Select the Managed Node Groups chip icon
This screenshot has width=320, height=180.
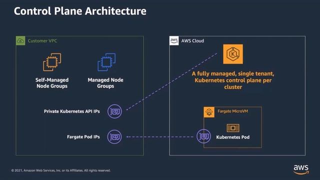pos(106,62)
